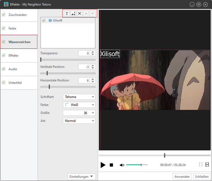Switch to the Zuschneiden tab
The image size is (212, 181).
19,15
